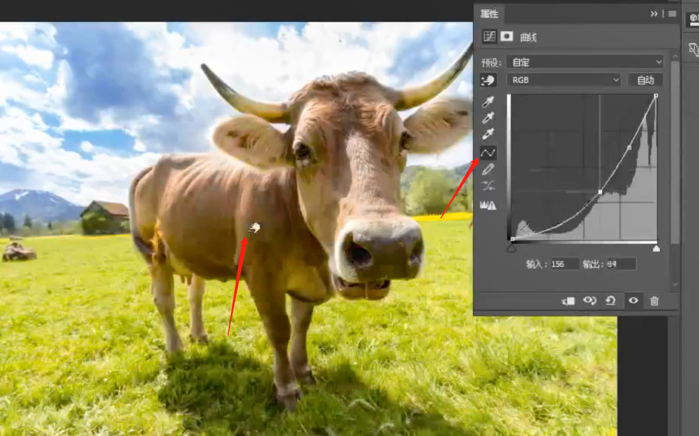Viewport: 699px width, 436px height.
Task: Open the 预设 preset dropdown
Action: click(585, 62)
